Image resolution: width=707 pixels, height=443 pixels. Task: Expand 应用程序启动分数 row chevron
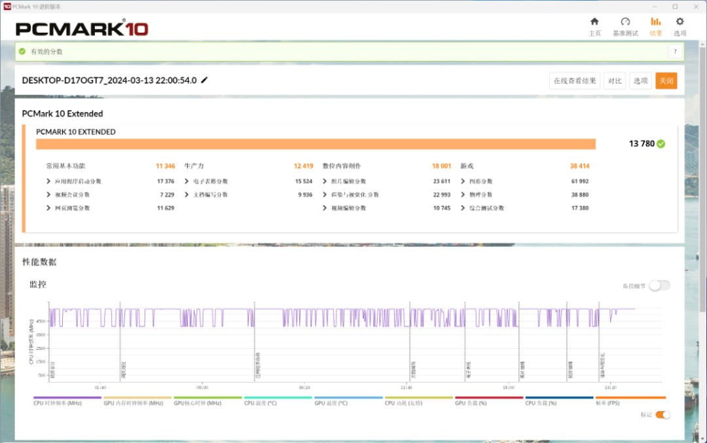point(48,181)
